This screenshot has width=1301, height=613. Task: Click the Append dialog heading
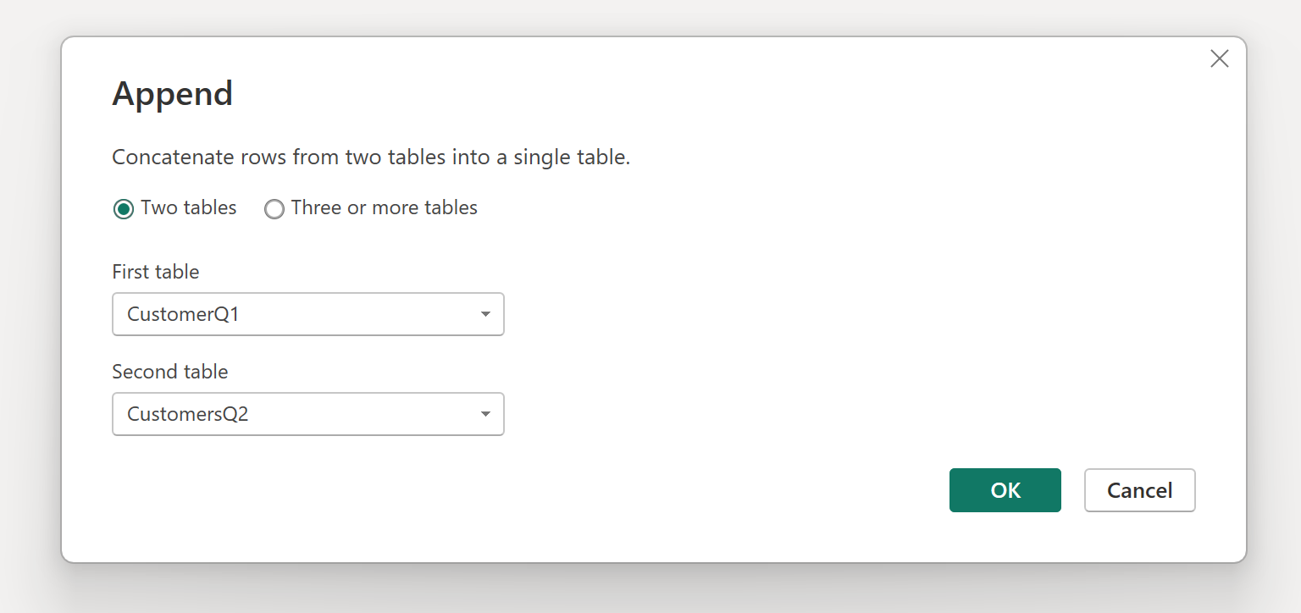click(x=173, y=93)
